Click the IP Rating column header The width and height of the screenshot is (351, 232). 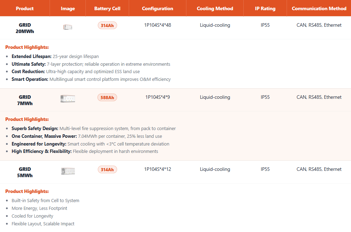(x=265, y=8)
